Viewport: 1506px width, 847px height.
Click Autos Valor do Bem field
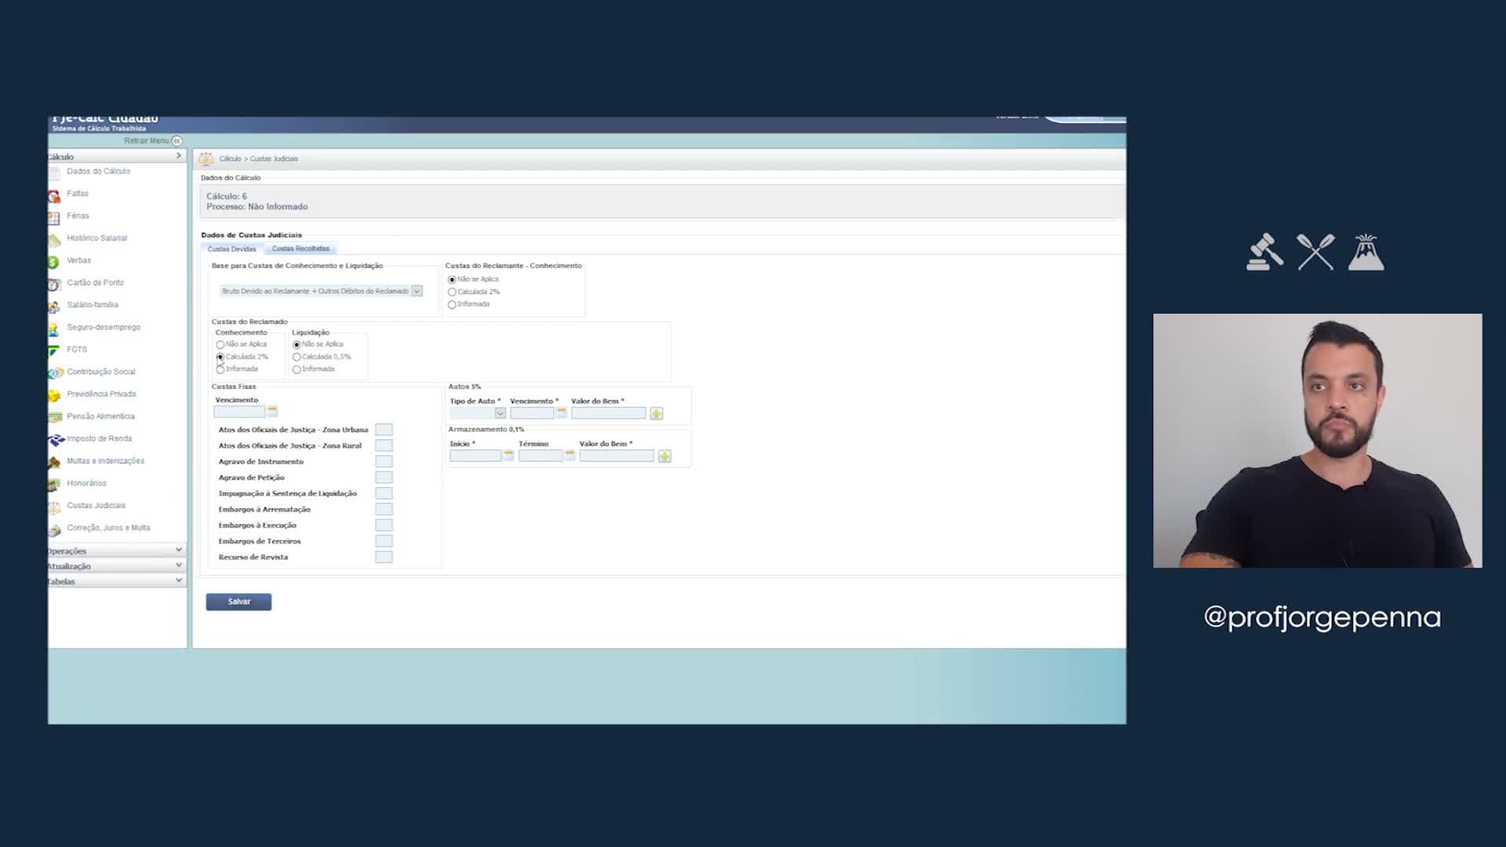[x=609, y=413]
